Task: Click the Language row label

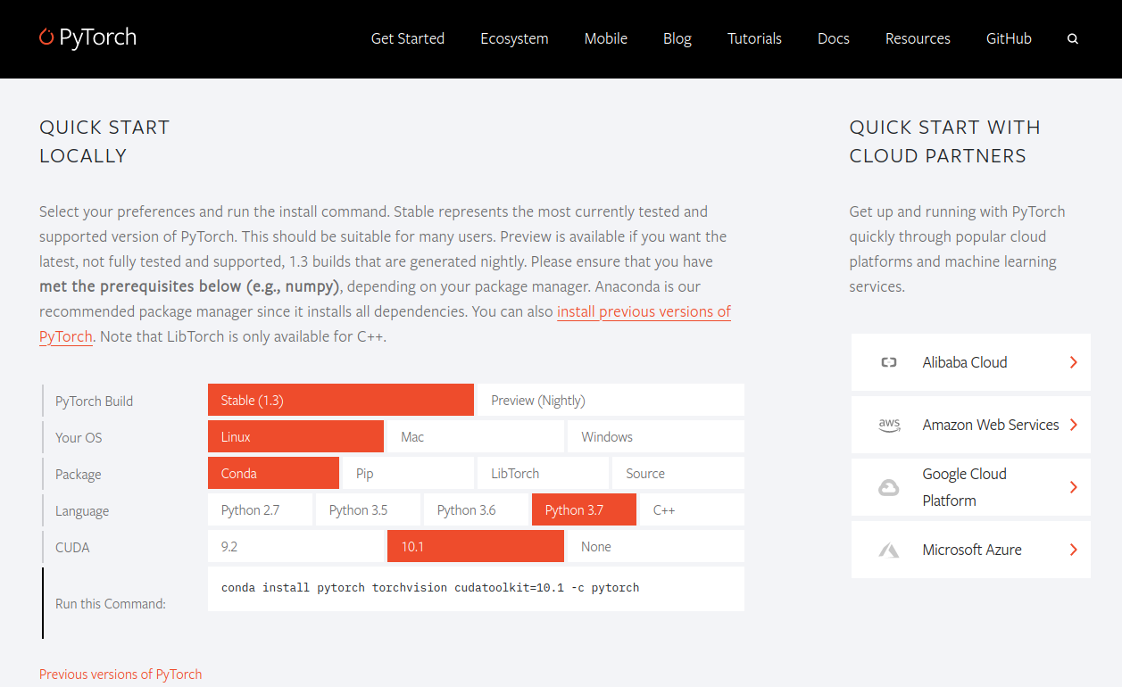Action: [82, 510]
